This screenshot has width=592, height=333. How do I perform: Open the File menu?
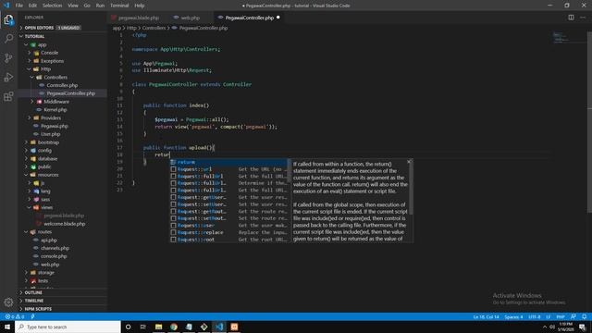pos(18,6)
